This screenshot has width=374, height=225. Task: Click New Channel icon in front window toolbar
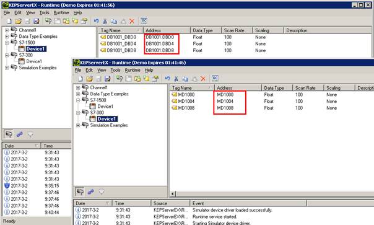click(120, 79)
